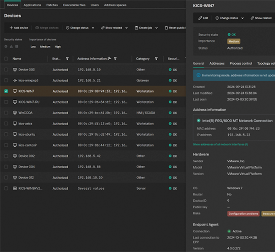Open Show related in KICS-WIN7 details panel
Screen dimensions: 275x252
[261, 18]
